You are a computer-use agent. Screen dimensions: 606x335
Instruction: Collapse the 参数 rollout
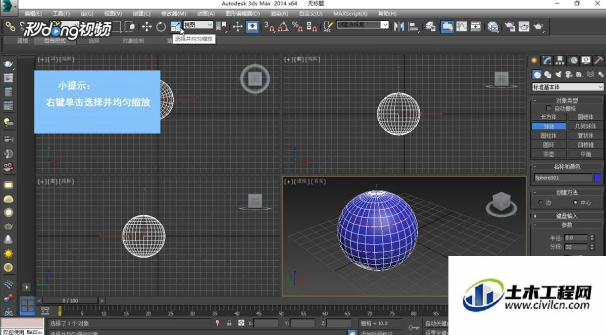click(567, 225)
